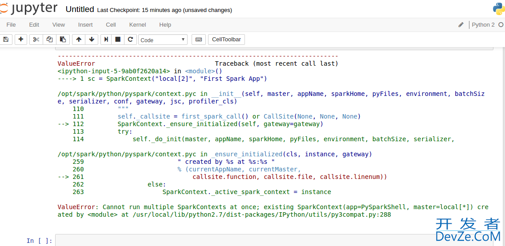The image size is (505, 246).
Task: Click the red ValueError heading in traceback
Action: coord(76,63)
